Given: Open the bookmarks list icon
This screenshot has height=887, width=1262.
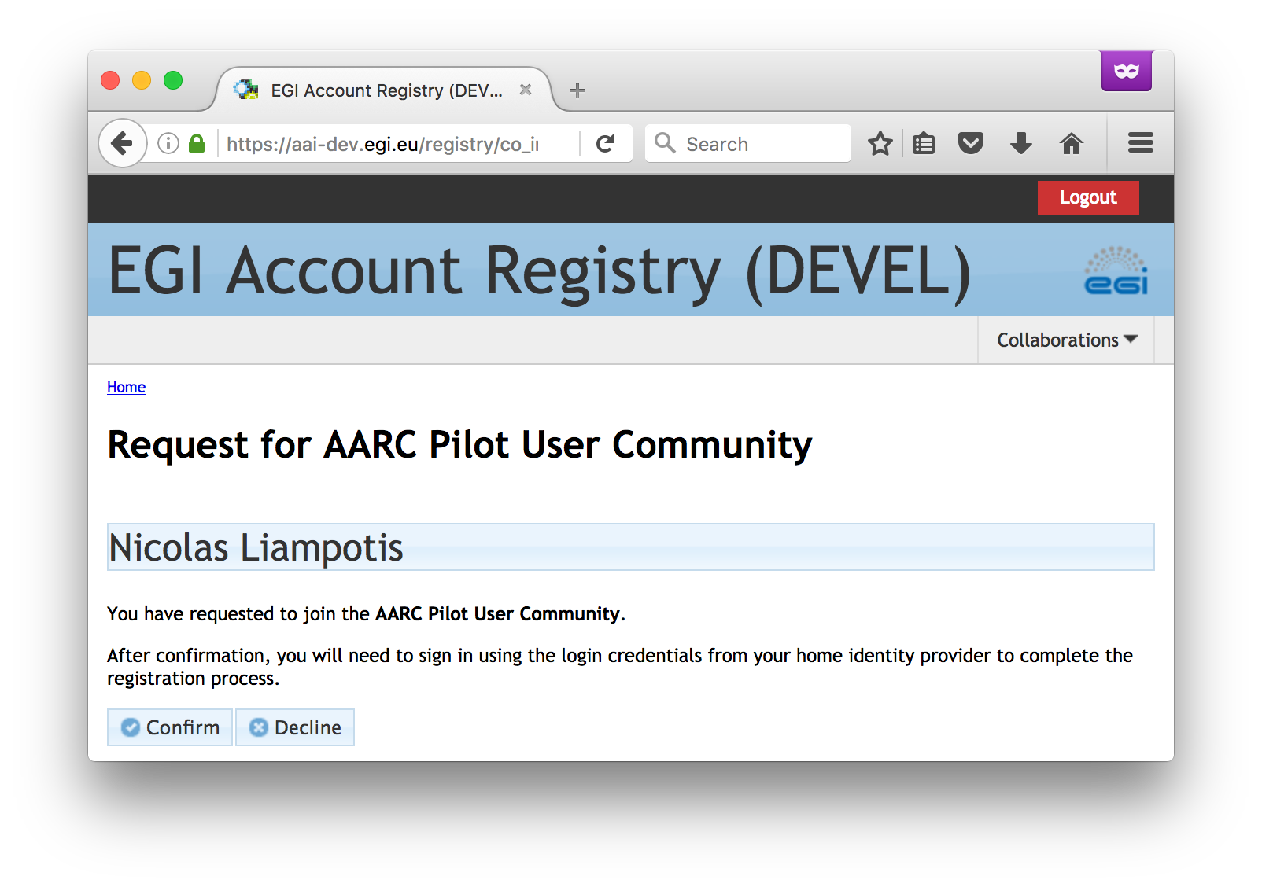Looking at the screenshot, I should (924, 143).
